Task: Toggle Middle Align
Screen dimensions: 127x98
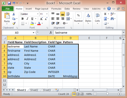Action: coord(58,14)
